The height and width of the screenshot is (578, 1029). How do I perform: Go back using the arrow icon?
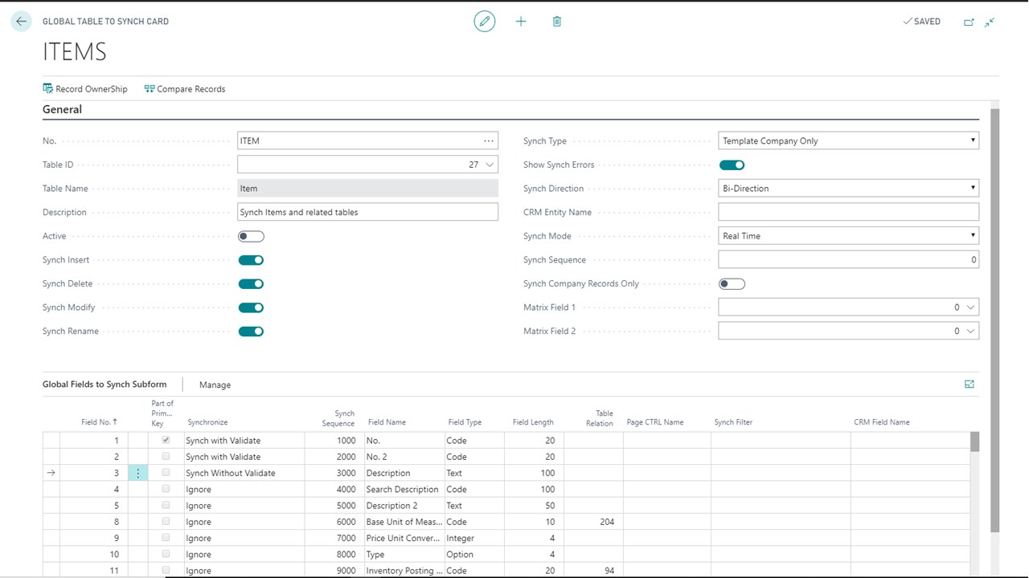click(21, 22)
